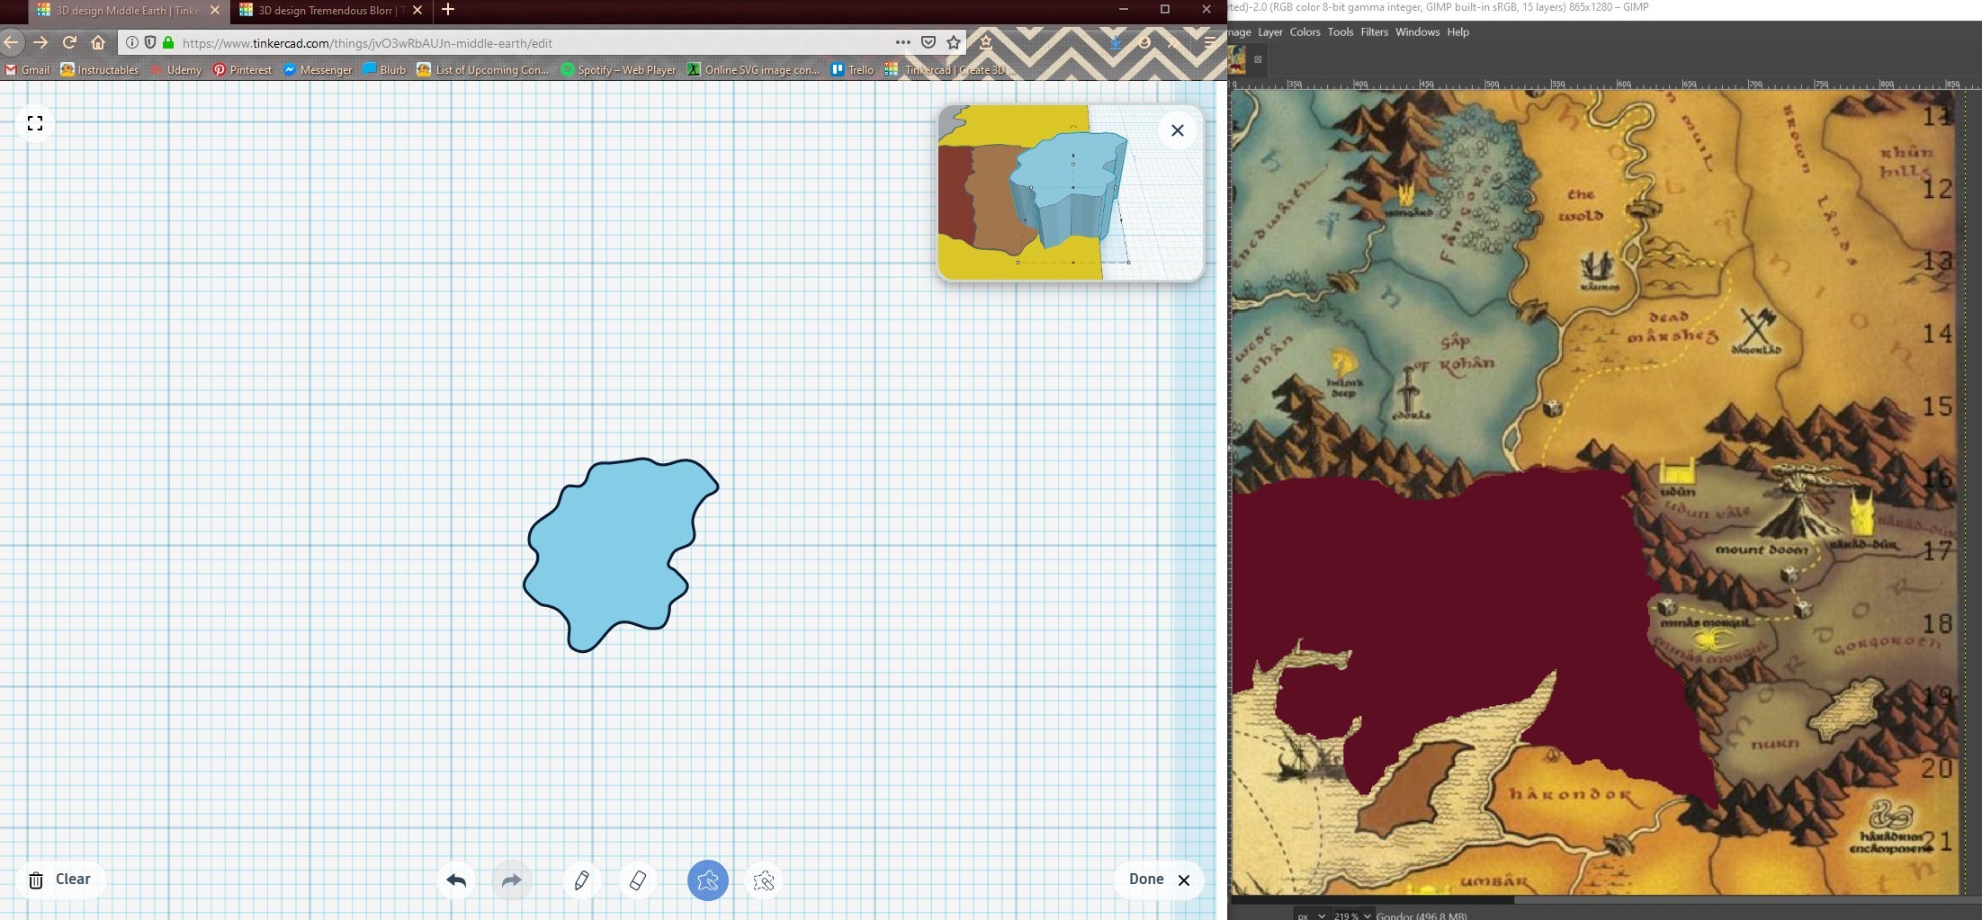Open the Tools menu in GIMP
1982x920 pixels.
click(1341, 31)
